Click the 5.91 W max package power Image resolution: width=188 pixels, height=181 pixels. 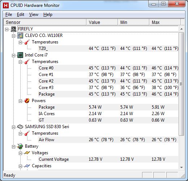point(158,107)
